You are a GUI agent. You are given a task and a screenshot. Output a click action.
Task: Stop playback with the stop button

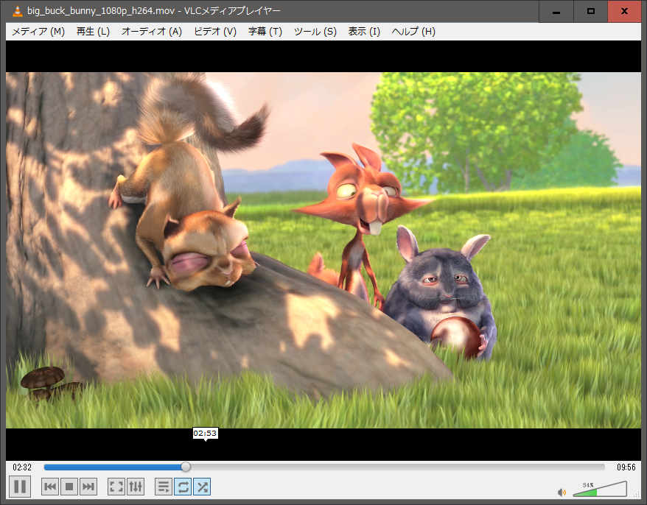(x=69, y=487)
